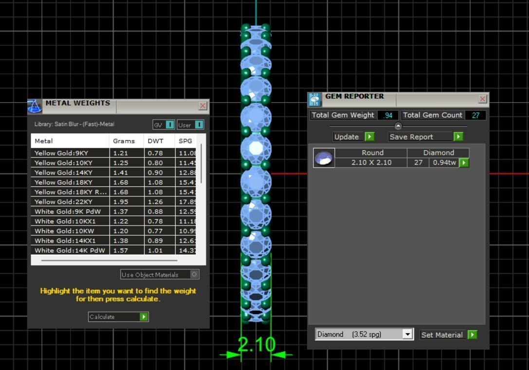This screenshot has height=370, width=529.
Task: Close the Metal Weights panel
Action: click(202, 106)
